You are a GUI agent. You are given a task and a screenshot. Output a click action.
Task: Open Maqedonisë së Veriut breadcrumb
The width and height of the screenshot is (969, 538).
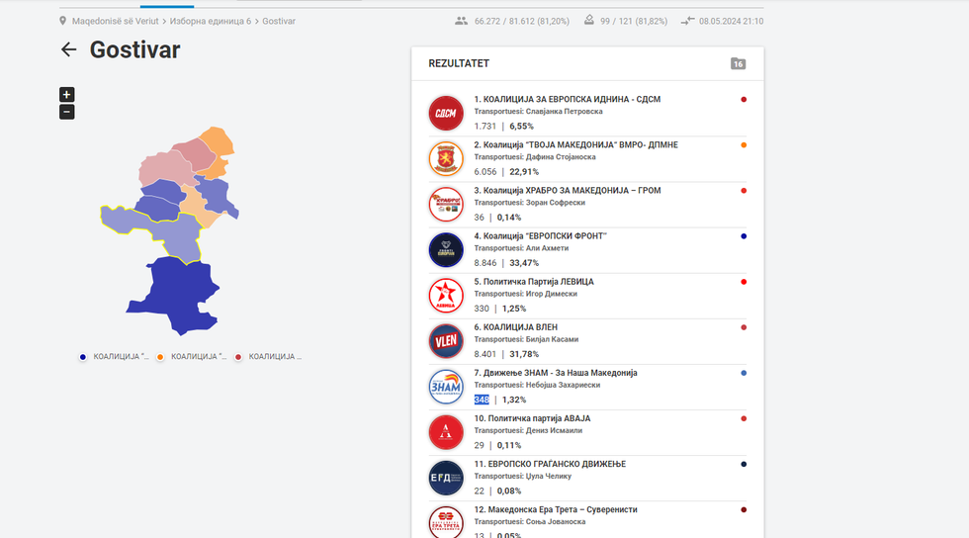point(115,21)
